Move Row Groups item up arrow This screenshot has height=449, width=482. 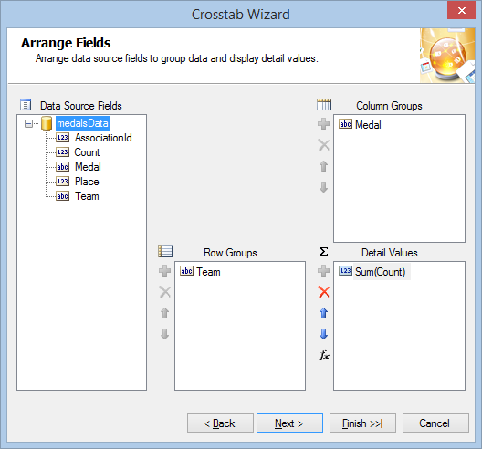[165, 313]
